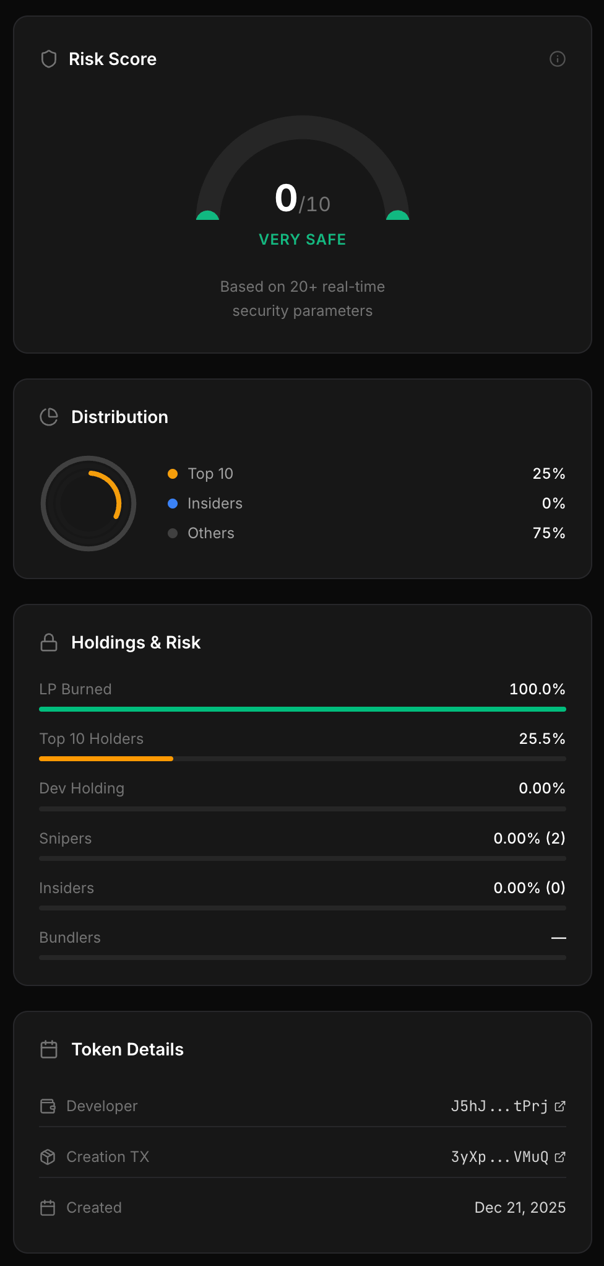
Task: Click the J5hJ...tPrj developer address
Action: point(500,1106)
